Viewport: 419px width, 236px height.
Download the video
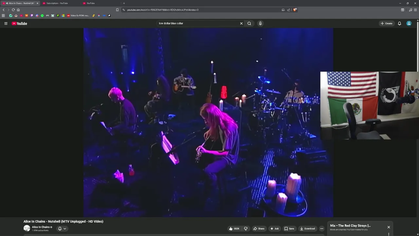307,228
